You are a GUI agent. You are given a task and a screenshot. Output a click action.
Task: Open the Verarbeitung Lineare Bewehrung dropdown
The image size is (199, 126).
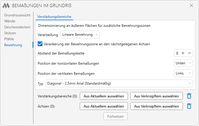click(x=80, y=35)
